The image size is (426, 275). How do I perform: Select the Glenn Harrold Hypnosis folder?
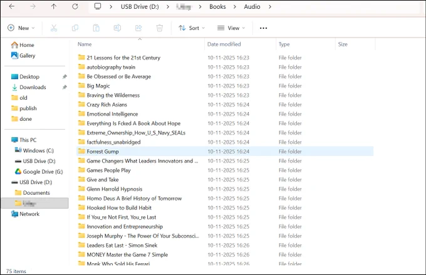[x=115, y=189]
